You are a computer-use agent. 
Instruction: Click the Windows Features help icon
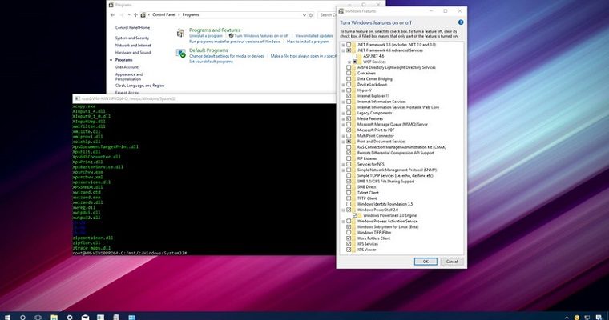click(x=461, y=22)
